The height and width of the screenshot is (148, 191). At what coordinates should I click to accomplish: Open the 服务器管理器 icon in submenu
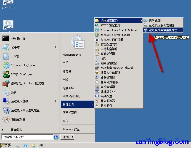[x=97, y=63]
